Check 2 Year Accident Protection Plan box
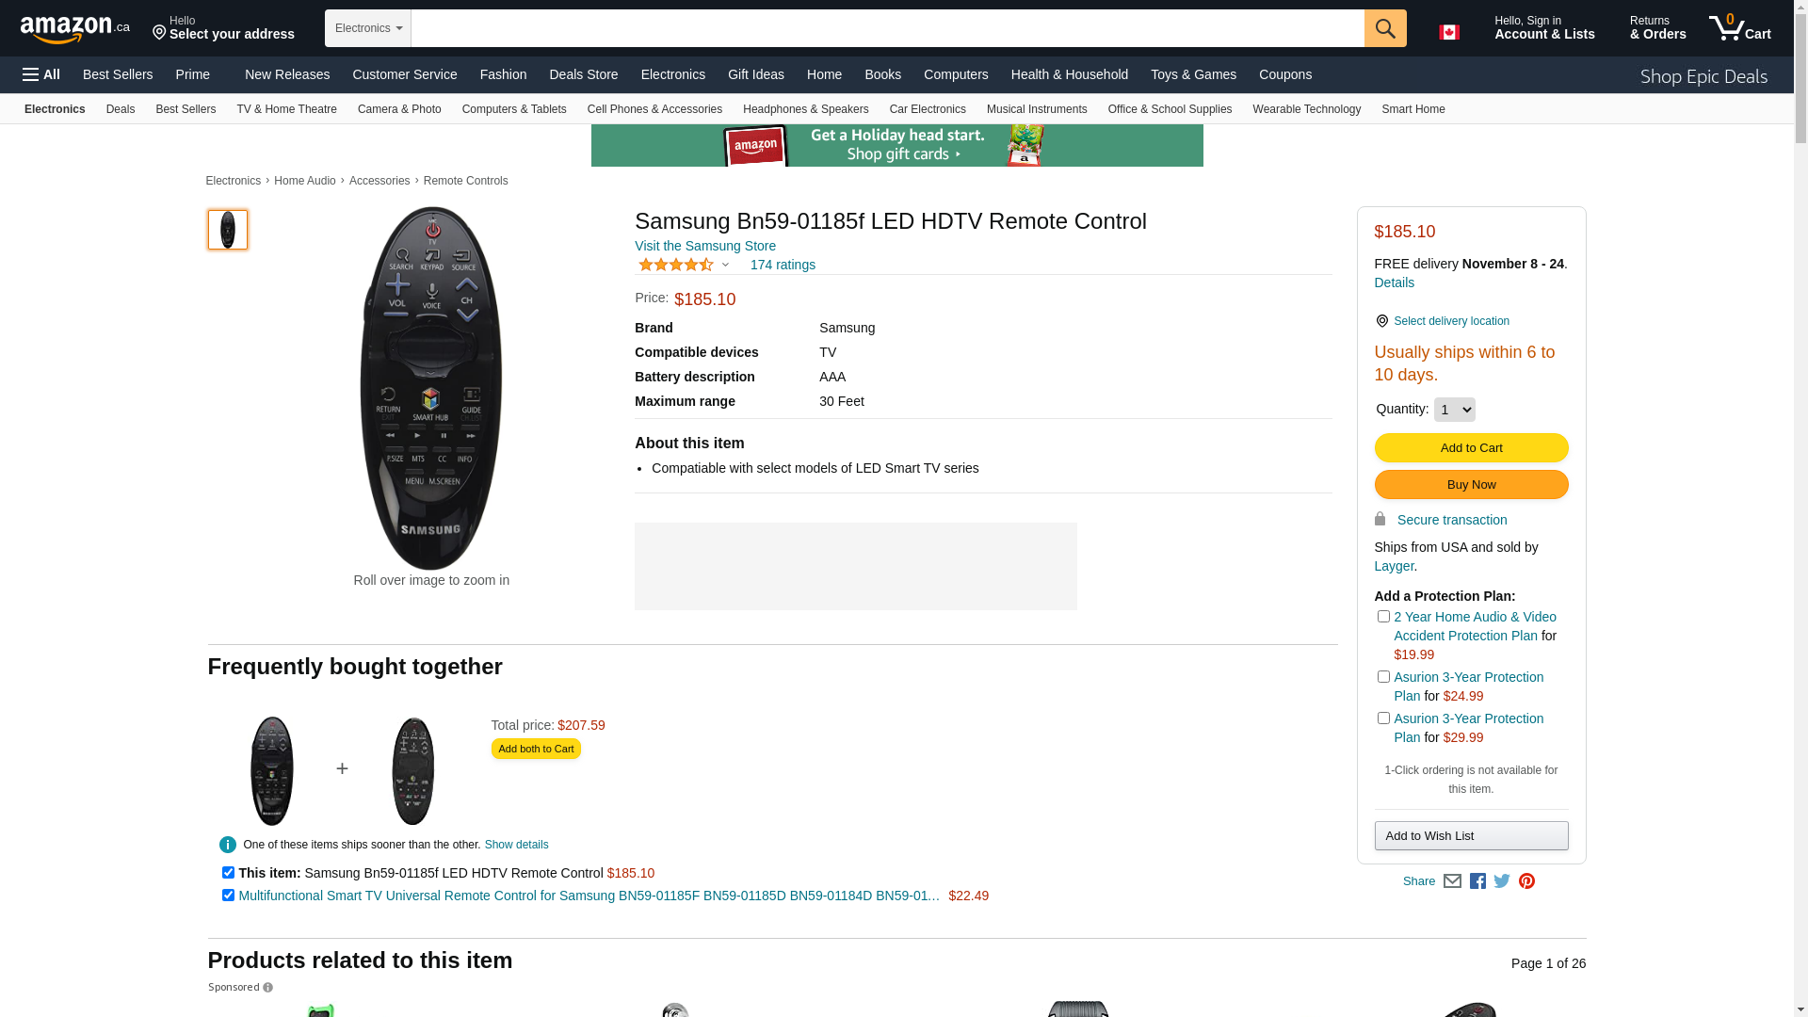The width and height of the screenshot is (1808, 1017). point(1383,617)
